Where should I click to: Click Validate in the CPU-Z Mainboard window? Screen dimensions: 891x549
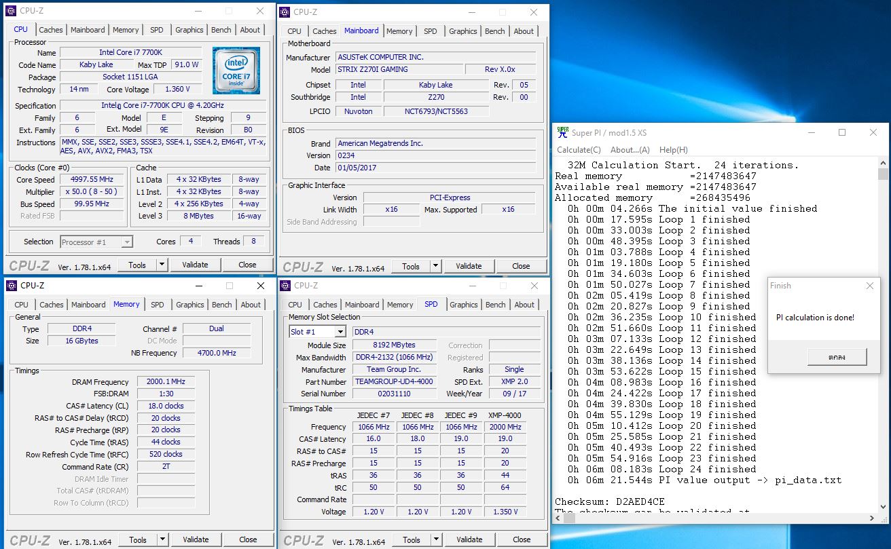tap(469, 266)
